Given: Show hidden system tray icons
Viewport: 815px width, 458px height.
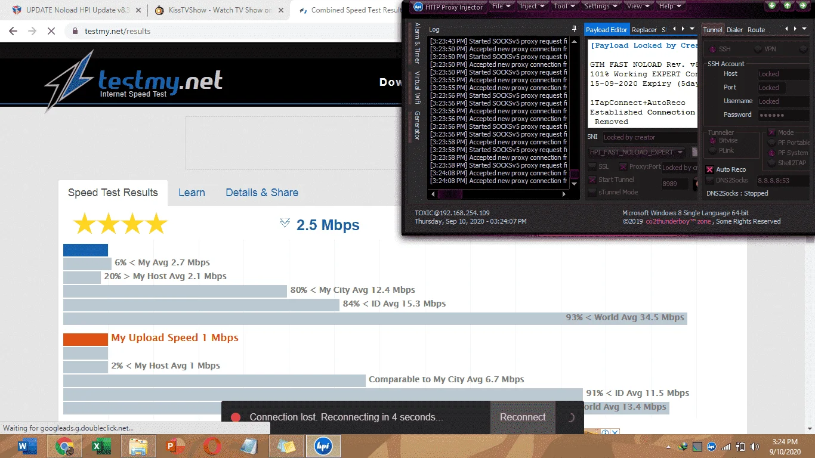Looking at the screenshot, I should 667,446.
